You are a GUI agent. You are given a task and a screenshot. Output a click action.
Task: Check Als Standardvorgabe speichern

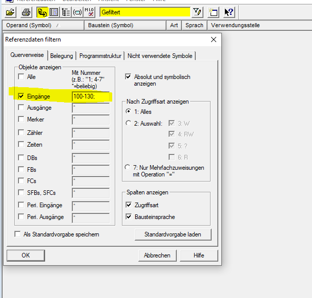17,234
